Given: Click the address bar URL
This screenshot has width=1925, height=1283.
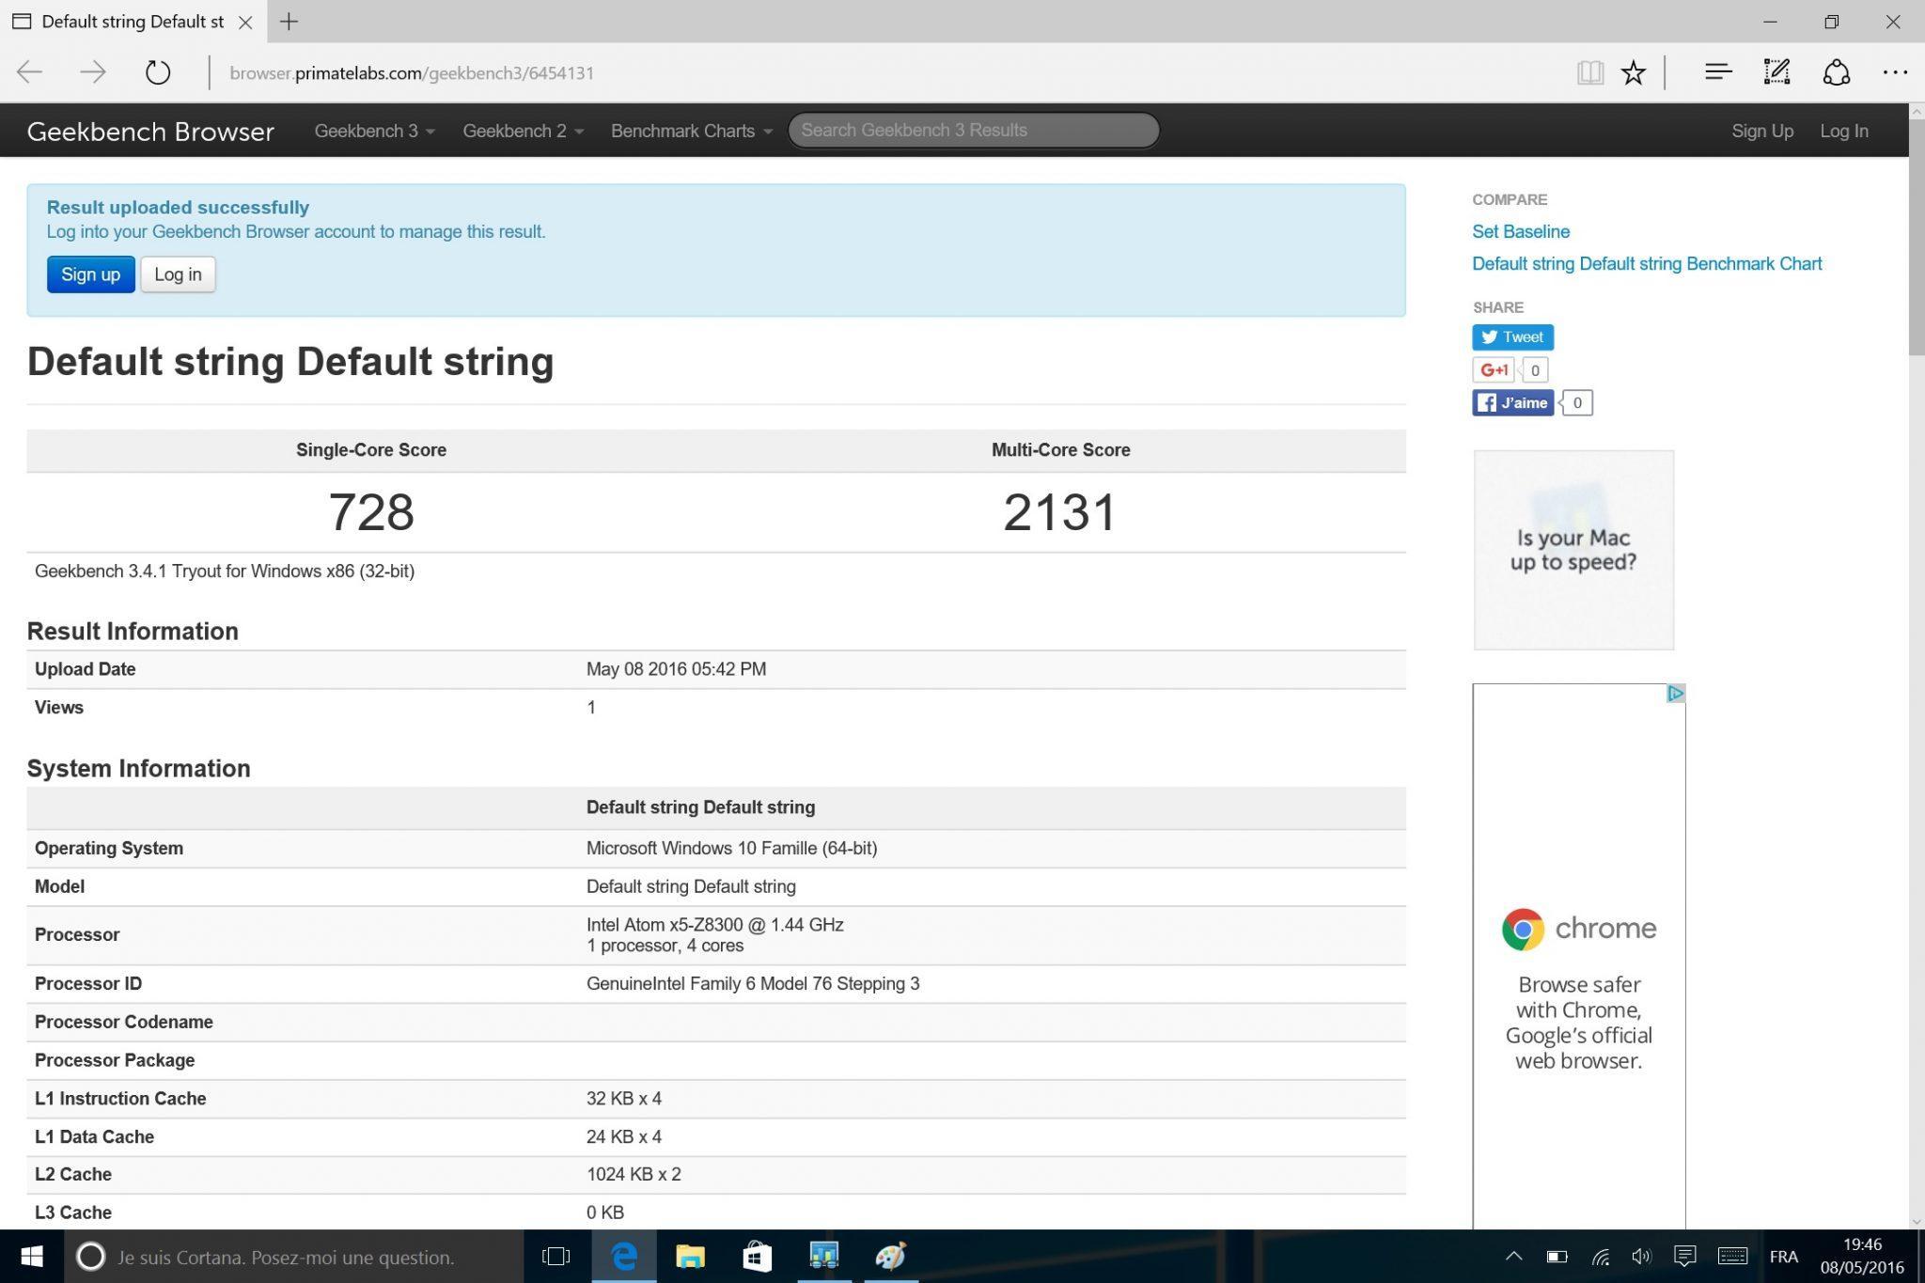Looking at the screenshot, I should click(x=412, y=73).
